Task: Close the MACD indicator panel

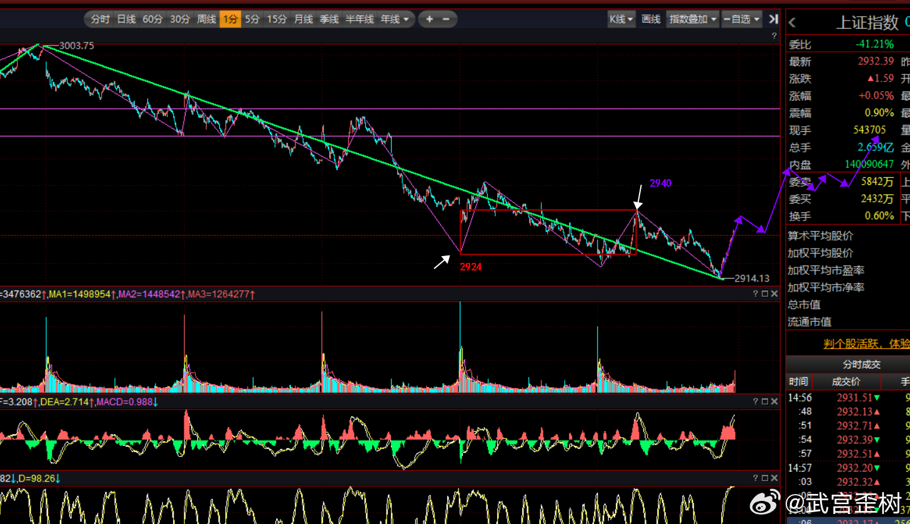Action: [774, 402]
